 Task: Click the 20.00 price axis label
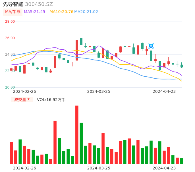tap(10, 87)
